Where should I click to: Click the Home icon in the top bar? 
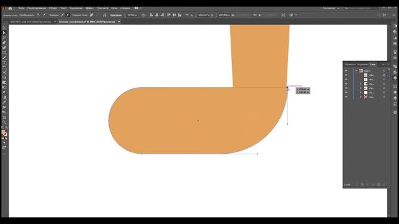[x=10, y=8]
